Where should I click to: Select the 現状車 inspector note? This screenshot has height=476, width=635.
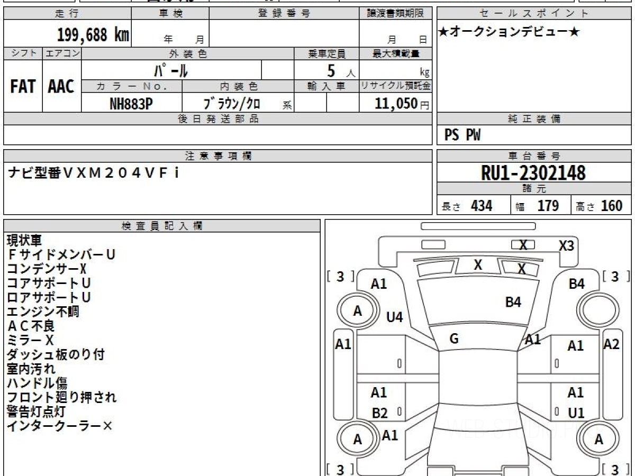(24, 240)
